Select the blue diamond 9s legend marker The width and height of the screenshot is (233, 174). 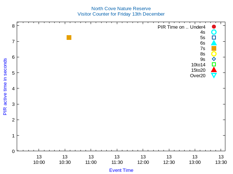coord(214,59)
